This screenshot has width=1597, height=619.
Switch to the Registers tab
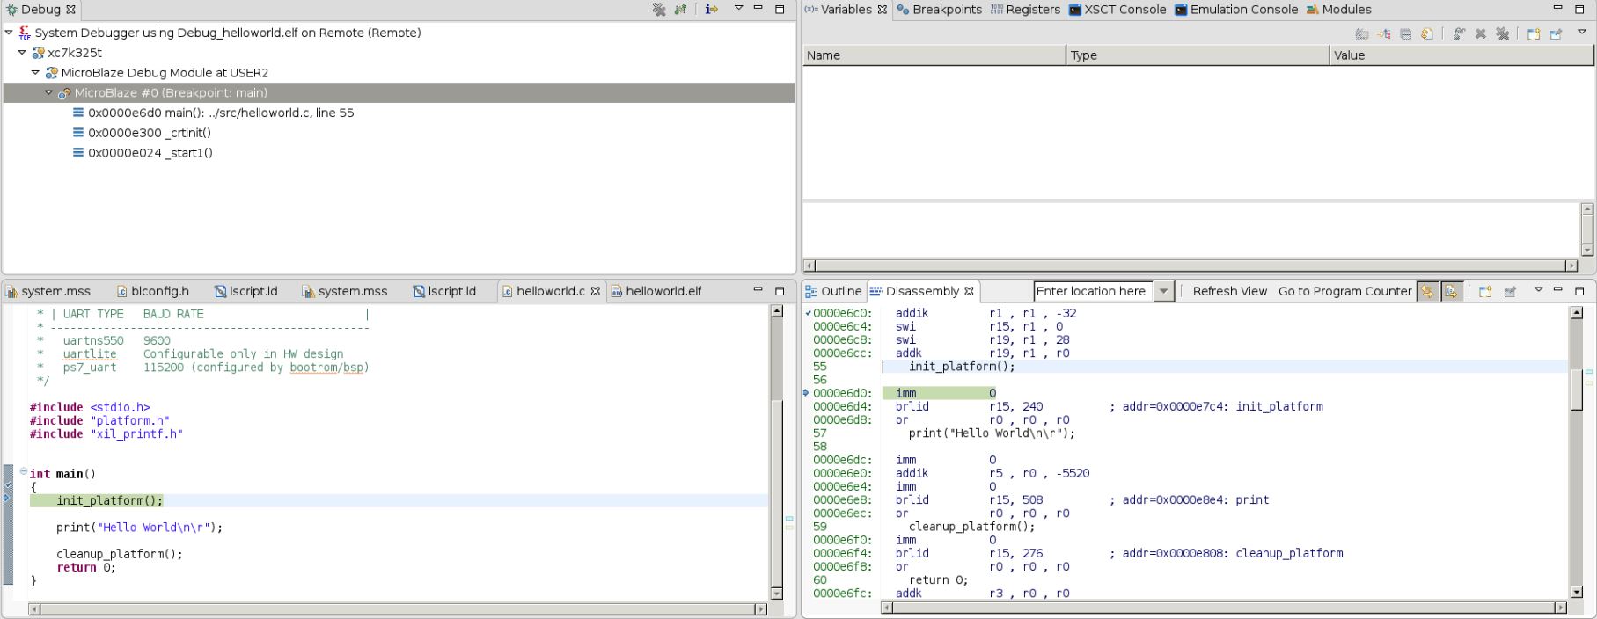(x=1025, y=10)
